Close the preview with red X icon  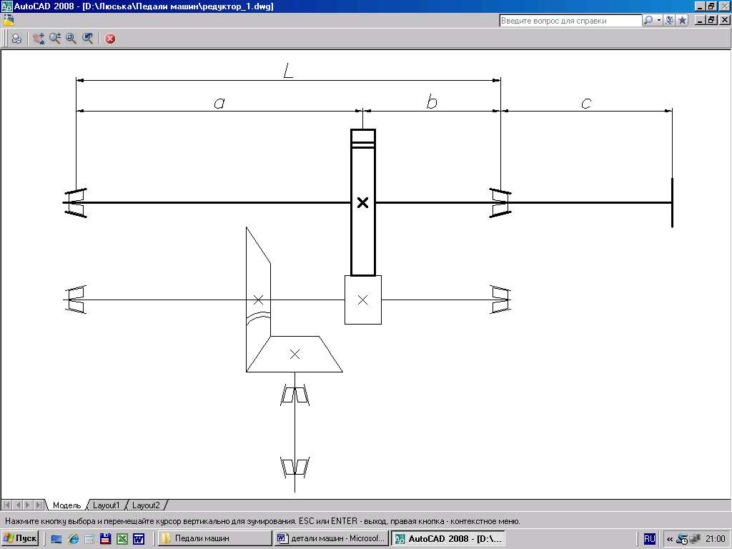pos(110,39)
